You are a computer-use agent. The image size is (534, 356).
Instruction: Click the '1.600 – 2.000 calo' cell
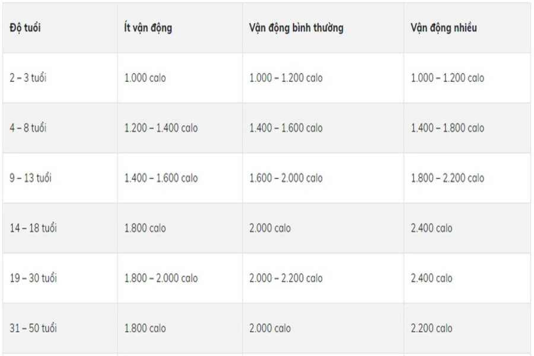tap(286, 178)
